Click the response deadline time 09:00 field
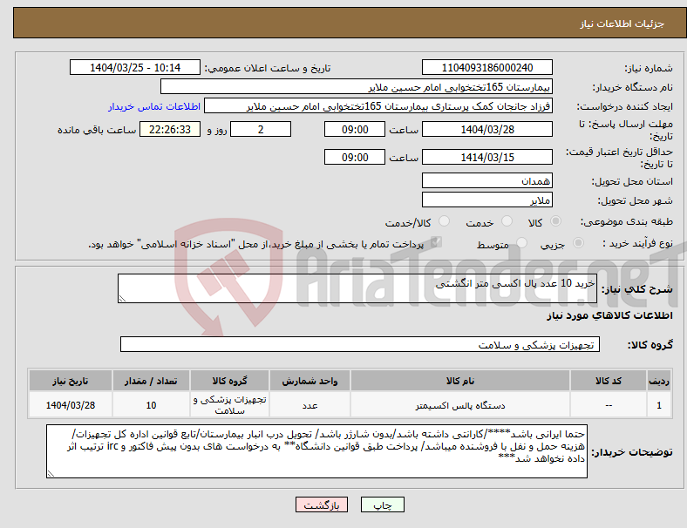 (355, 130)
